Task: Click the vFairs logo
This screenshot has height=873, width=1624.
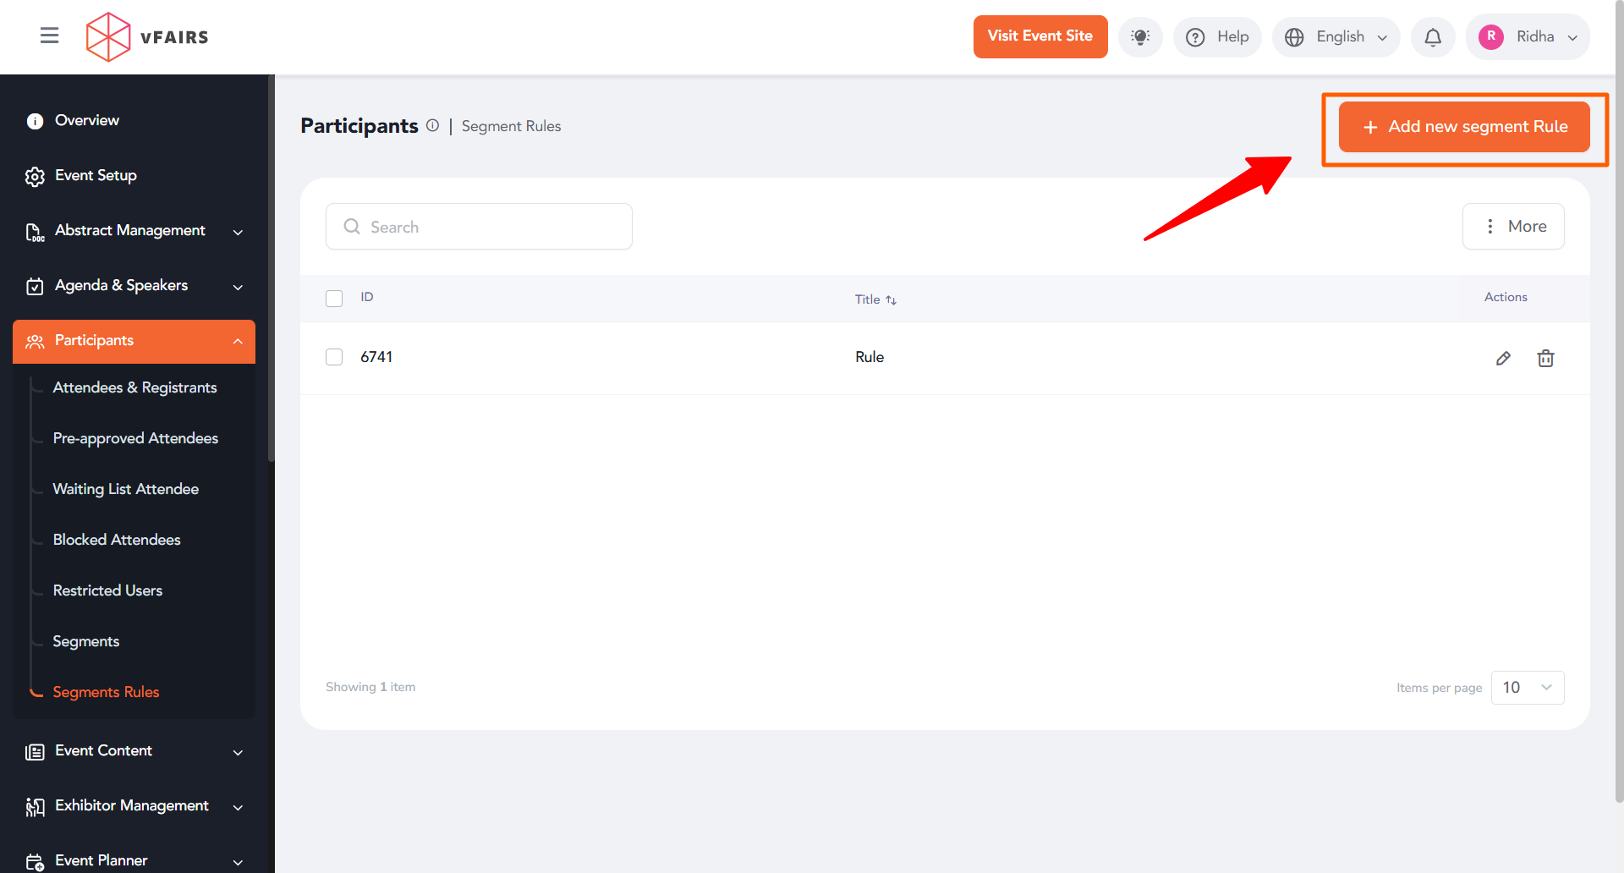Action: 147,37
